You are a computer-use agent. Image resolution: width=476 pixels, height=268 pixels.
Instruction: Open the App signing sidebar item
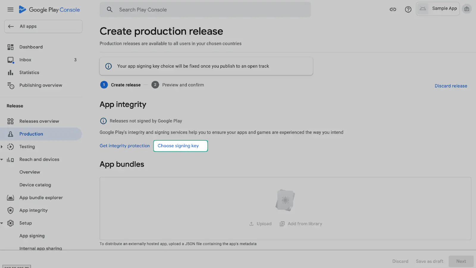[x=32, y=236]
